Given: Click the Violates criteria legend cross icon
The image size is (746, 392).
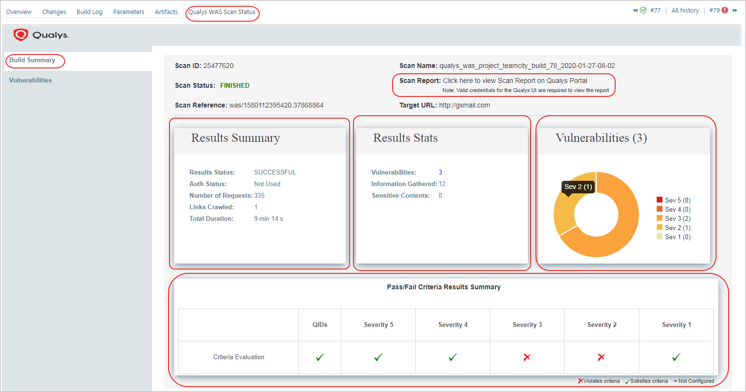Looking at the screenshot, I should [x=580, y=381].
